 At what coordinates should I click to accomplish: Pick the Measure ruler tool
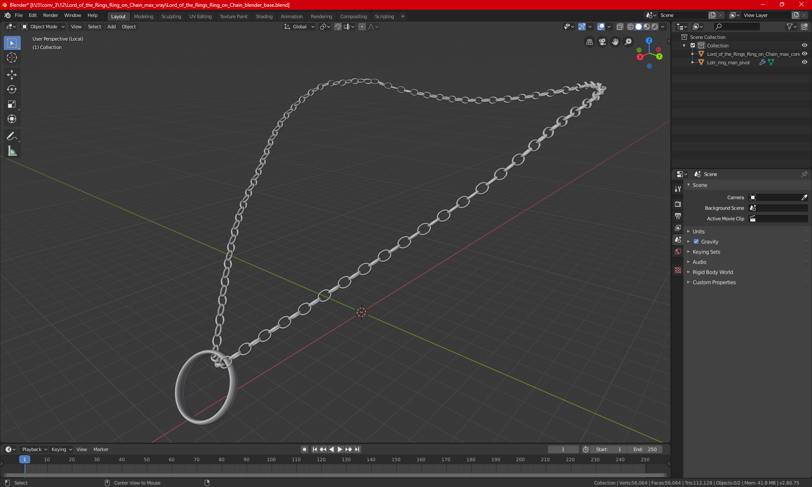click(x=12, y=151)
